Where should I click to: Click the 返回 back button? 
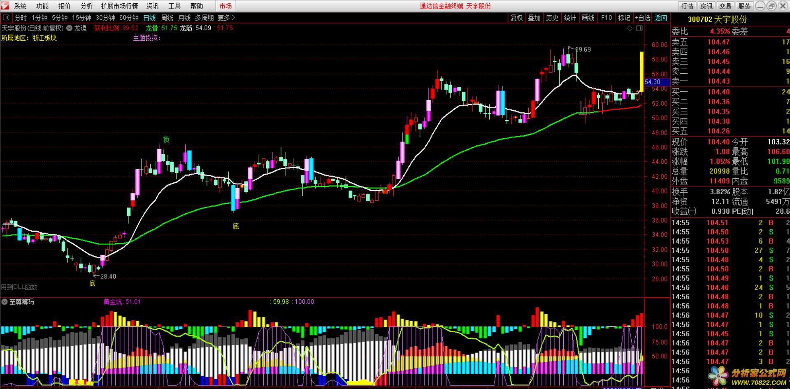pos(661,18)
